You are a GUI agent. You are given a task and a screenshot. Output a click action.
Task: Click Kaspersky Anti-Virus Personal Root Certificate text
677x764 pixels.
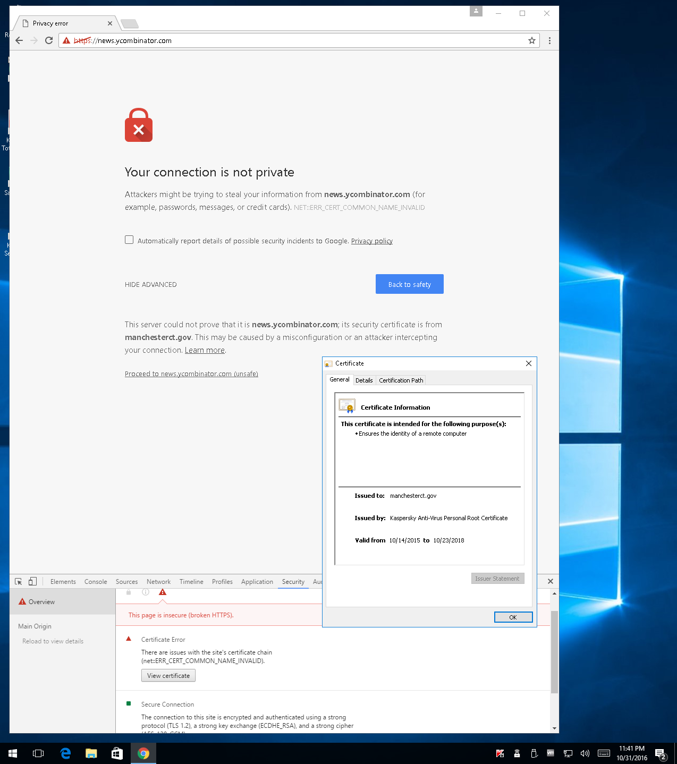tap(448, 518)
